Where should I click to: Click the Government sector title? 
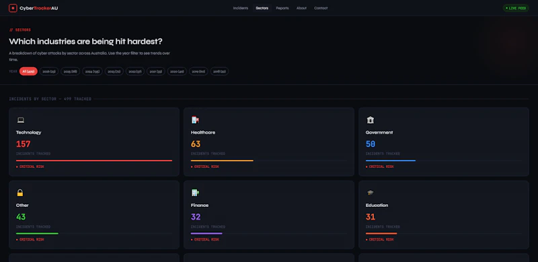[379, 132]
